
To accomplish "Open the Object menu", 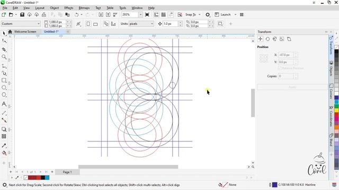I will click(54, 8).
